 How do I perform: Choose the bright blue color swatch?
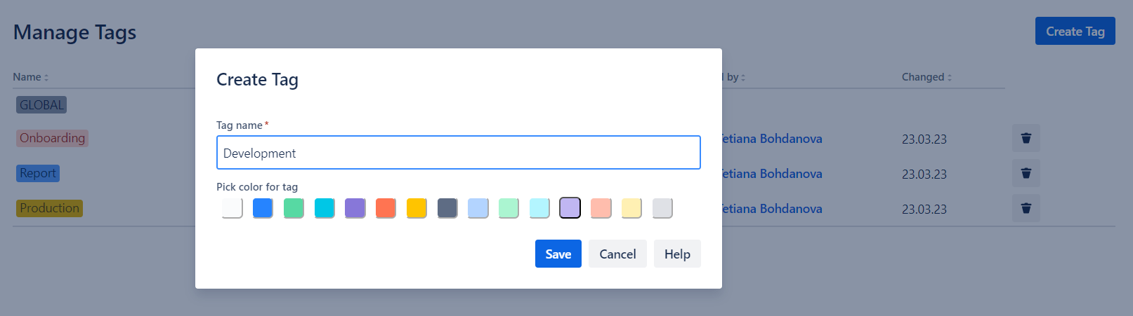[x=263, y=208]
